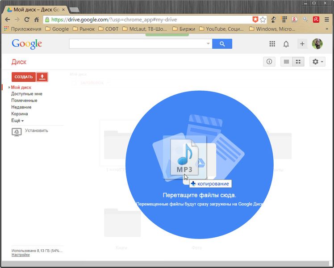Open Доступные мне section
Viewport: 334px width, 268px height.
pyautogui.click(x=27, y=94)
